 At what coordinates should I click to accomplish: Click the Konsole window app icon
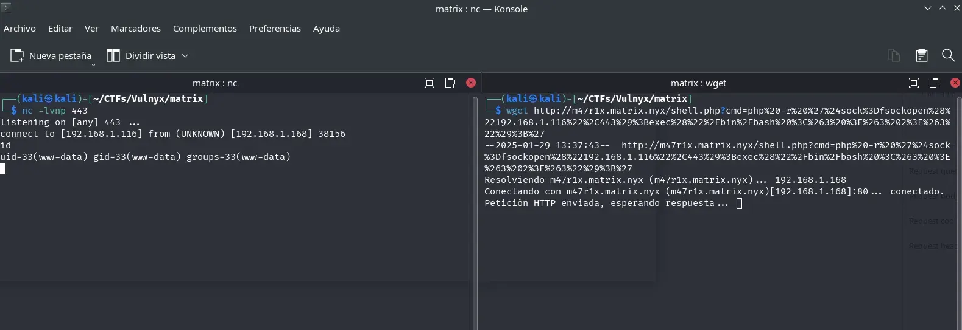click(6, 8)
